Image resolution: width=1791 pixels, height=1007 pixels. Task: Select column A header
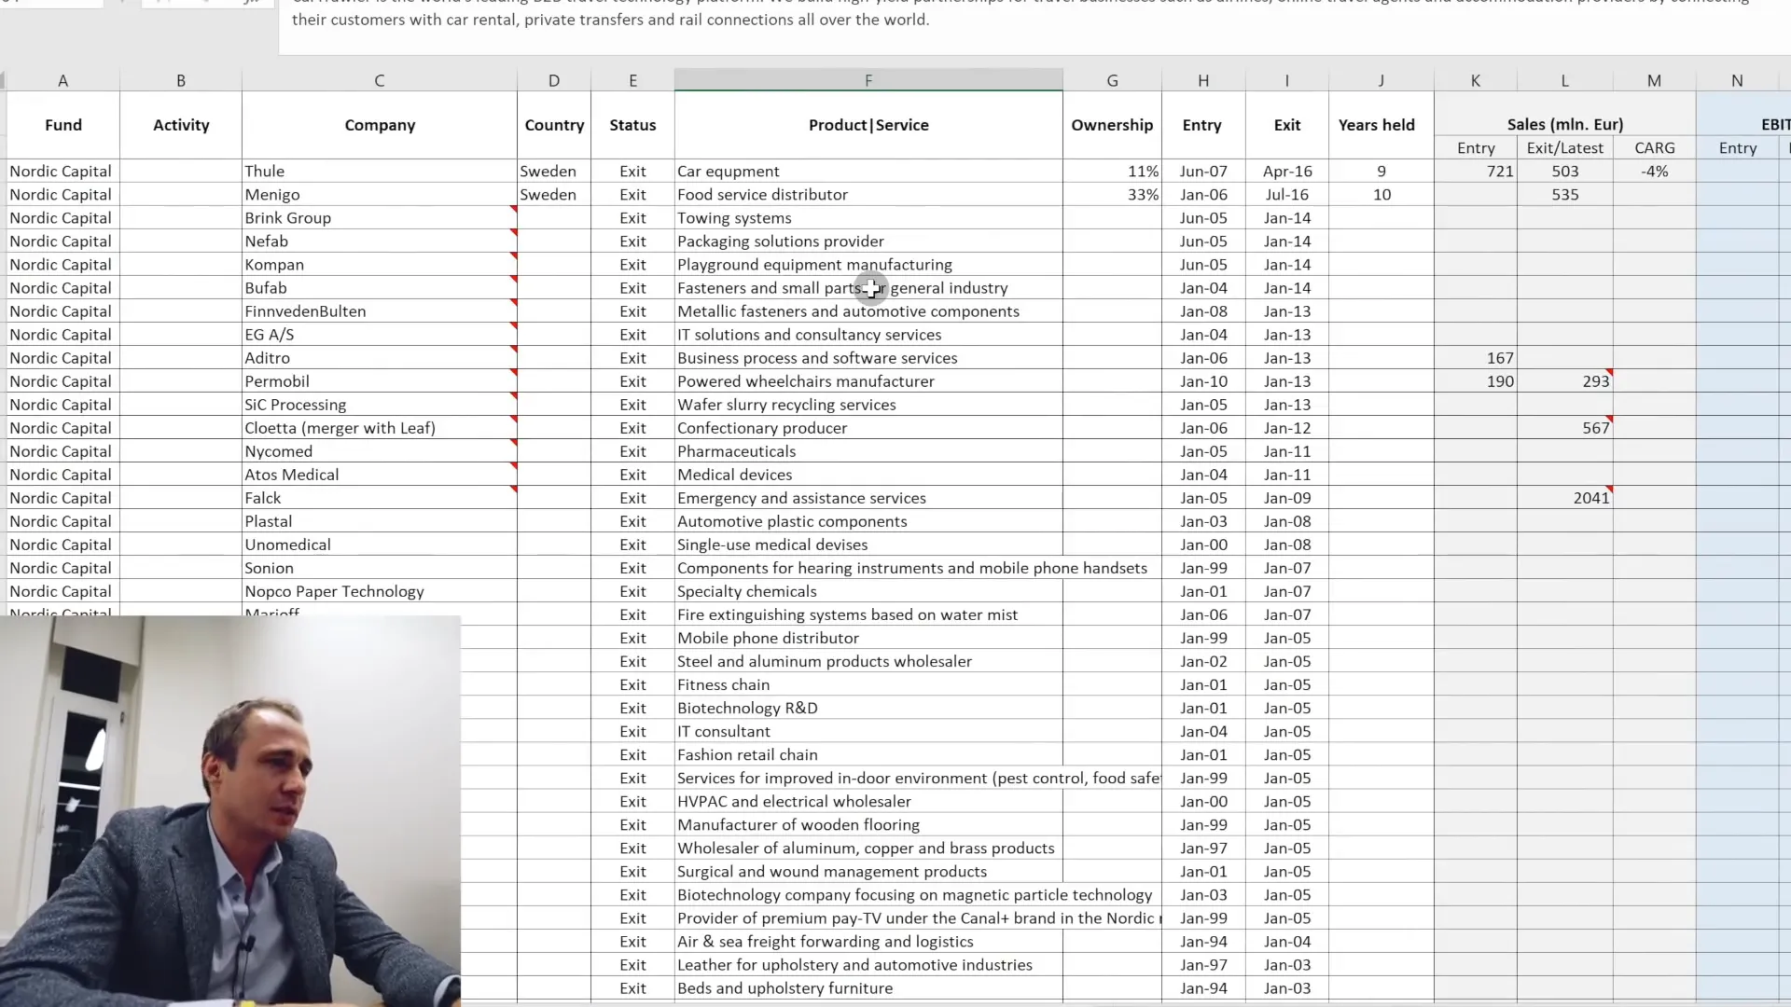pos(63,80)
